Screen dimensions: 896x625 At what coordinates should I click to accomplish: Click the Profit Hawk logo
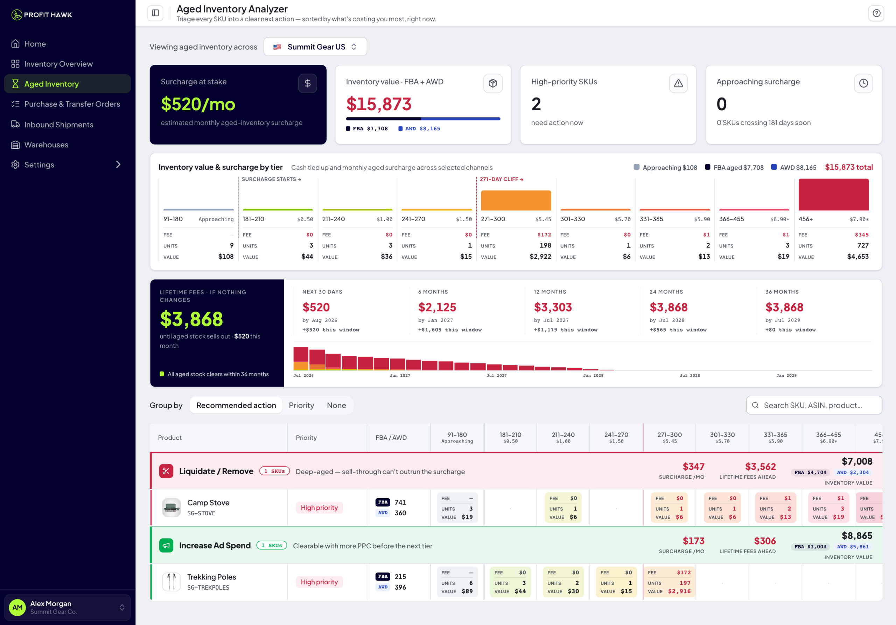point(42,15)
